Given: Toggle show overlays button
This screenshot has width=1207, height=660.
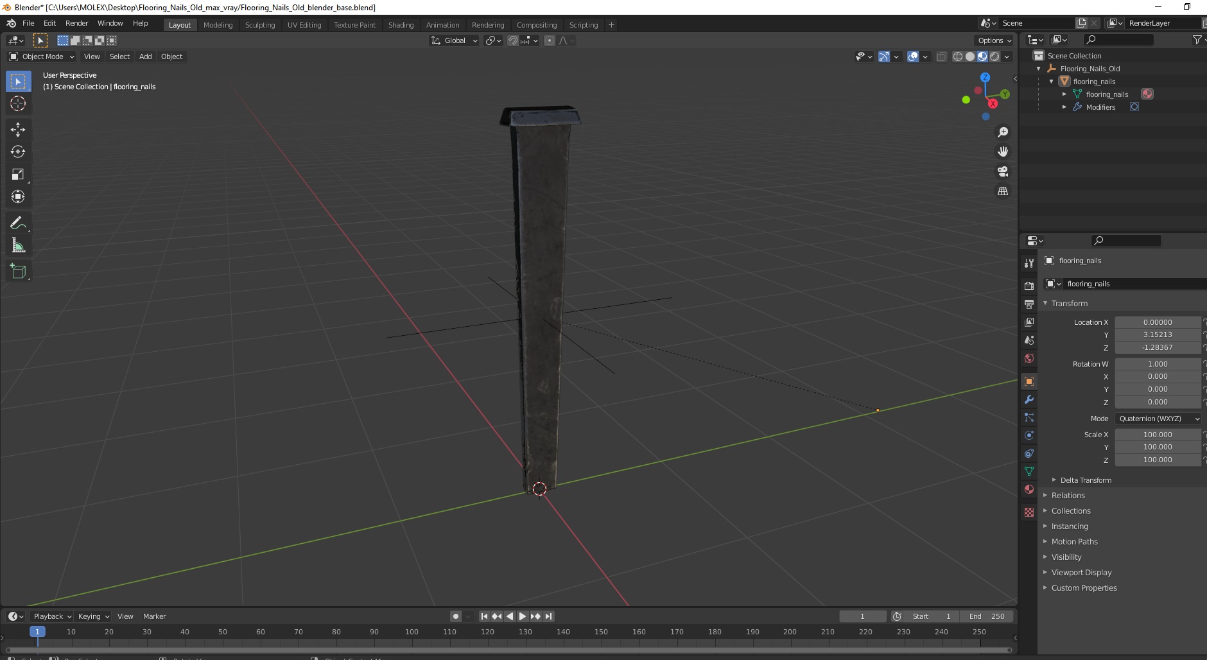Looking at the screenshot, I should 913,56.
